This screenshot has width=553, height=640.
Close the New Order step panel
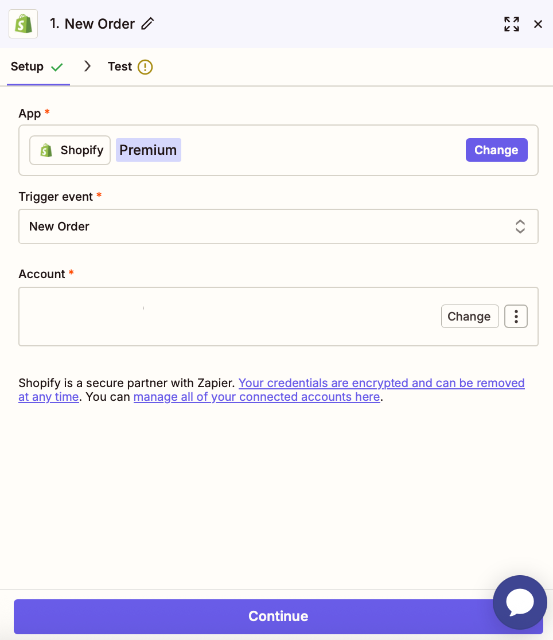(x=538, y=24)
